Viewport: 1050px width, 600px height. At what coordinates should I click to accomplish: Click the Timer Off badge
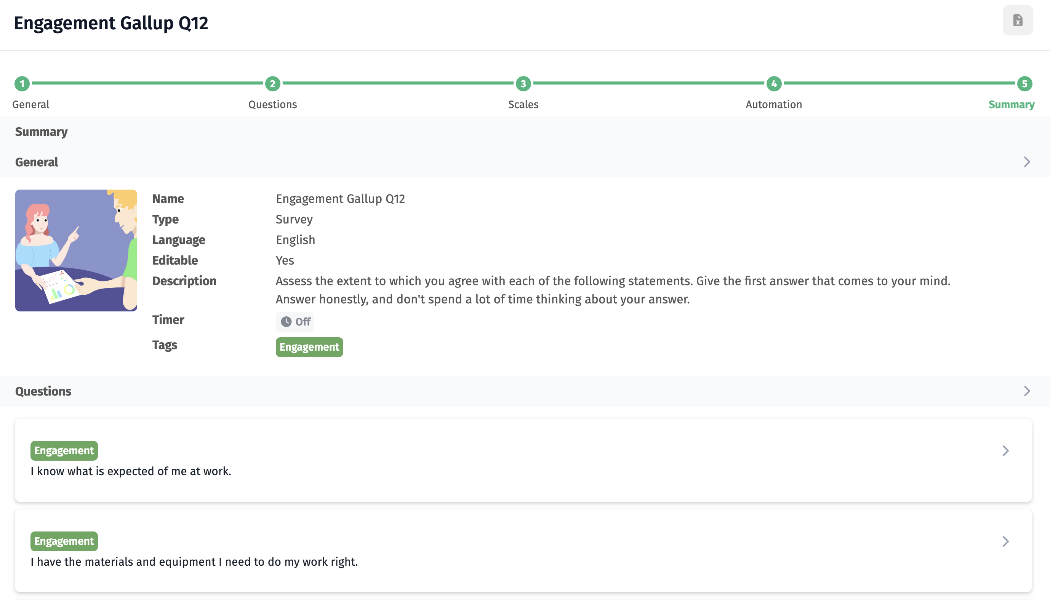[295, 321]
